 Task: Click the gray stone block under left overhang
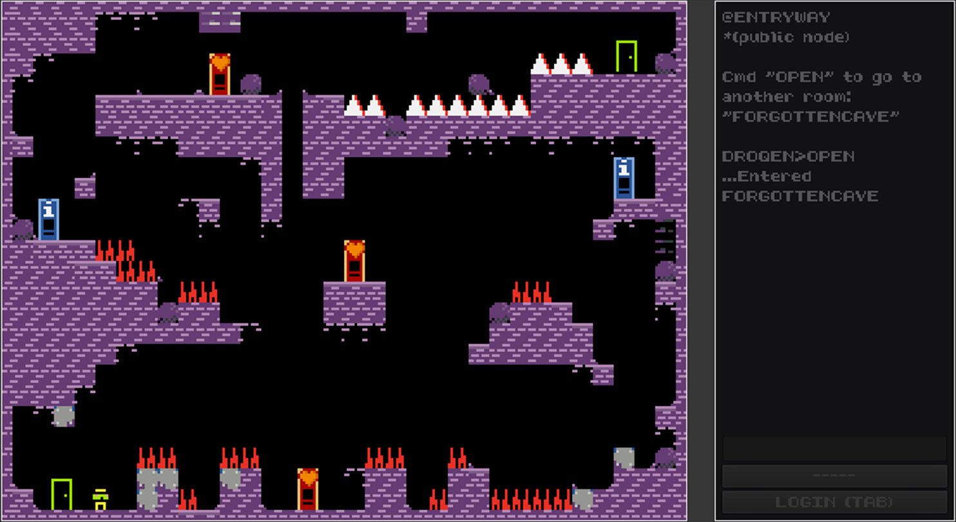[63, 416]
